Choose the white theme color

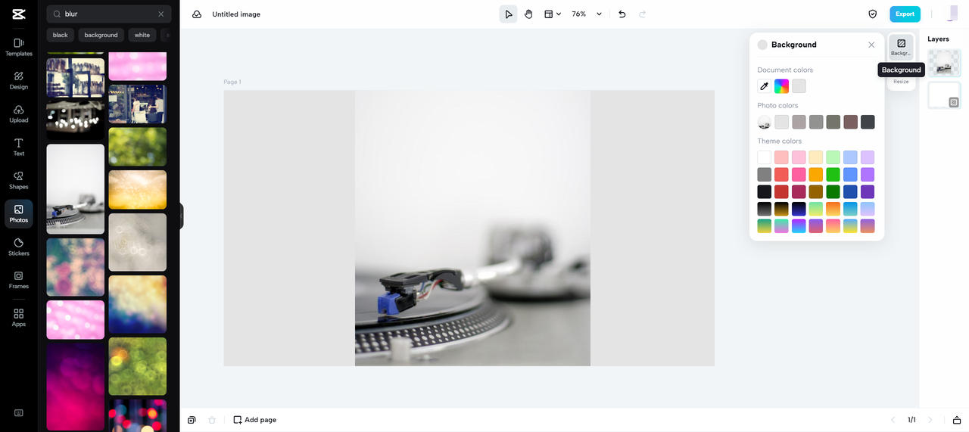(765, 157)
